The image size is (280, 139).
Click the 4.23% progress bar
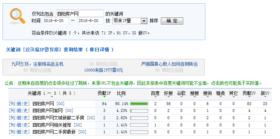(139, 111)
